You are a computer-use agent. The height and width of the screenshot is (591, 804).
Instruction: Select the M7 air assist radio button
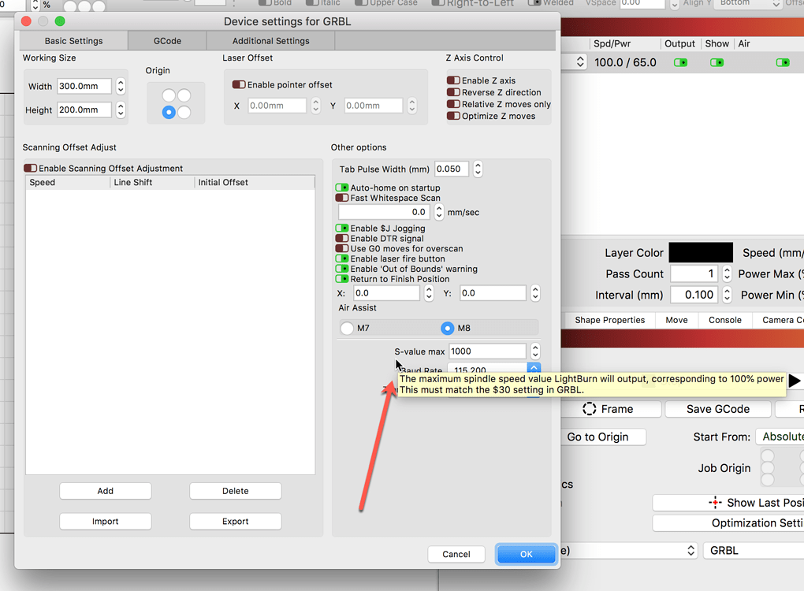tap(345, 328)
